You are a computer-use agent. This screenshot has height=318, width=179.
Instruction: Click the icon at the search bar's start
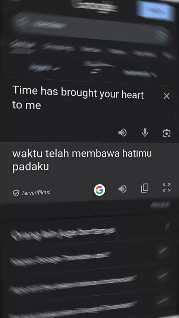pos(22,21)
